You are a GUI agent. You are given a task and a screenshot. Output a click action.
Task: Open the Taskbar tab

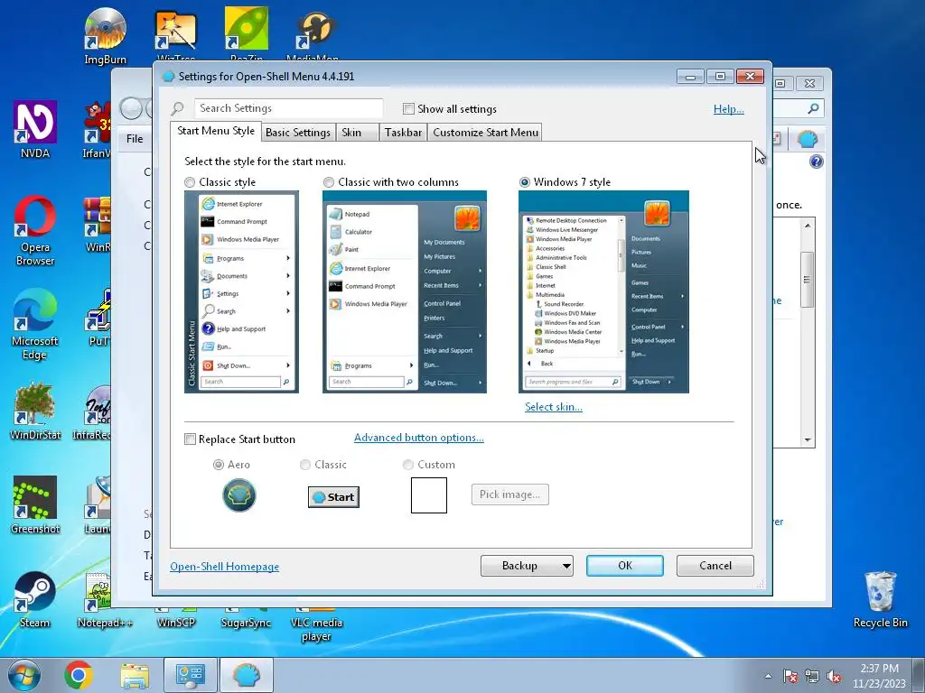point(403,132)
